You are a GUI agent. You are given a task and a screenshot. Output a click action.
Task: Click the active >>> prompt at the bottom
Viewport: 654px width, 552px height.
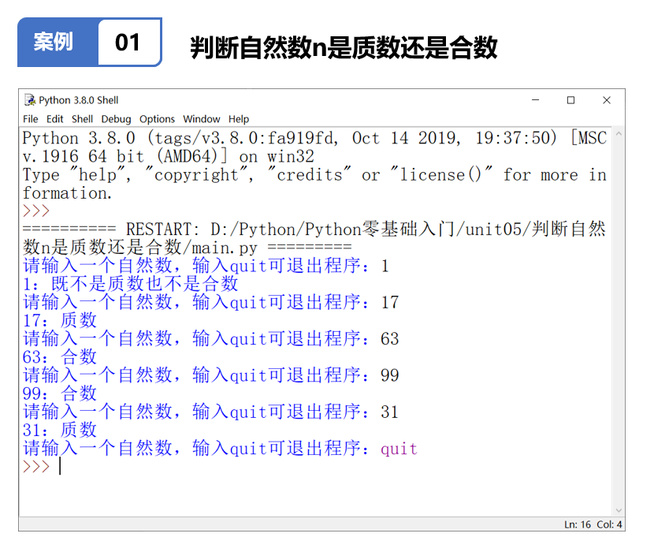(x=36, y=466)
